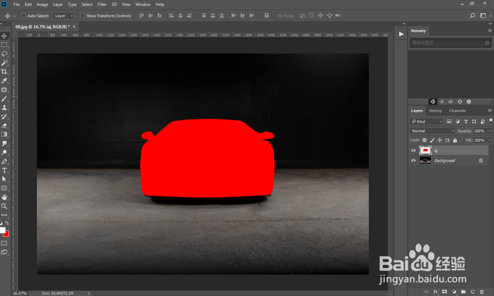The height and width of the screenshot is (296, 494).
Task: Open the Select menu
Action: (x=87, y=4)
